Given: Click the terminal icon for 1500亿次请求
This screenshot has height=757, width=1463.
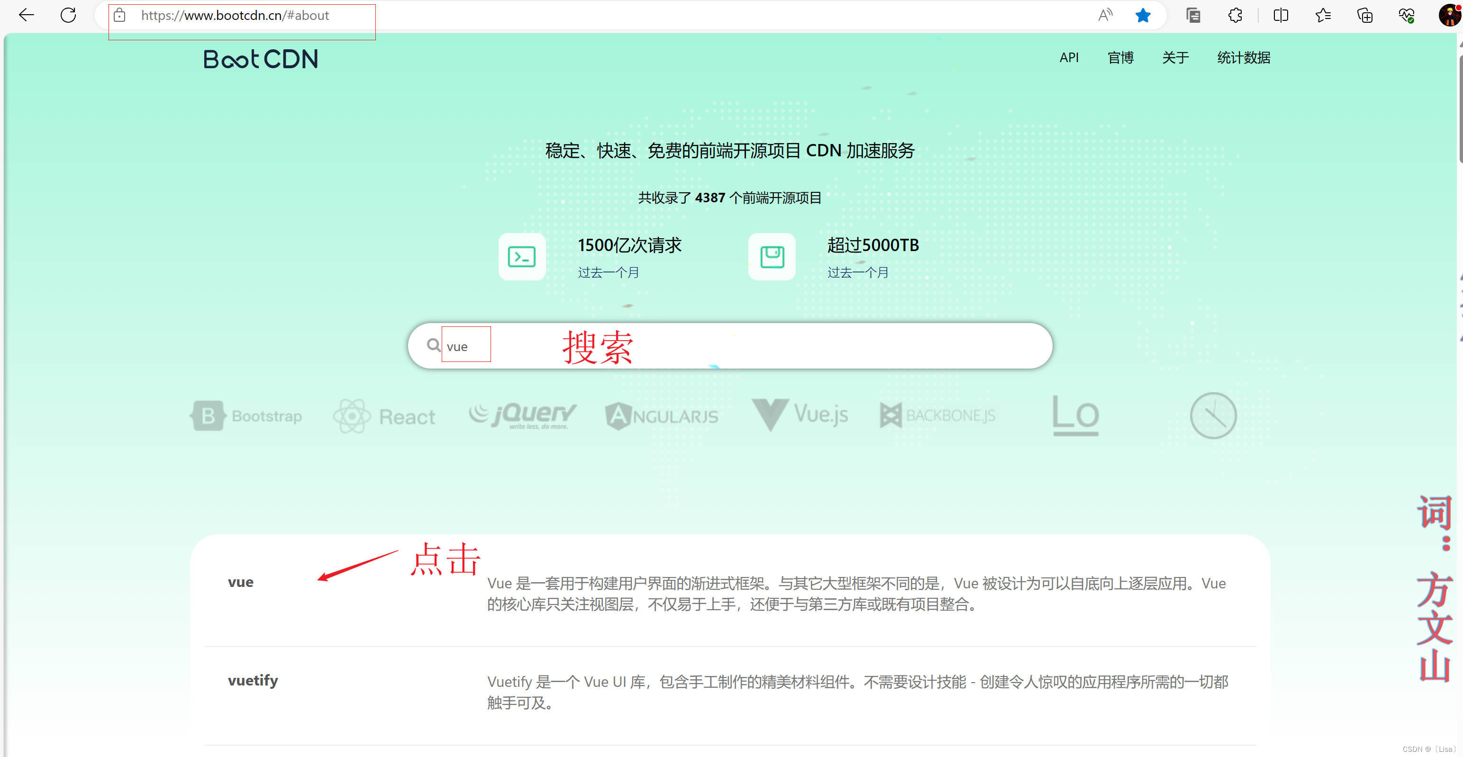Looking at the screenshot, I should pos(522,257).
